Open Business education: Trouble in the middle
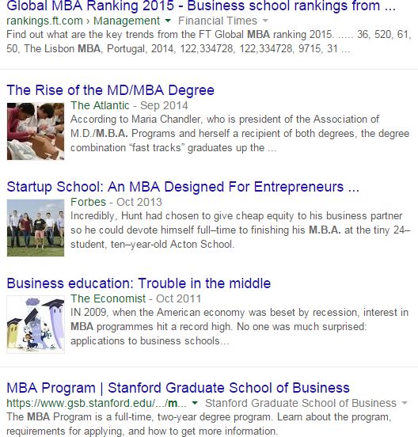Screen dimensions: 418x437 (x=139, y=283)
